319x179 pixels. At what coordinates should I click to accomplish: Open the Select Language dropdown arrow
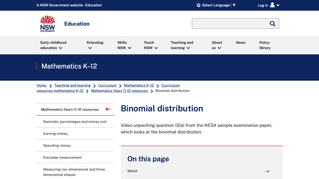point(234,5)
